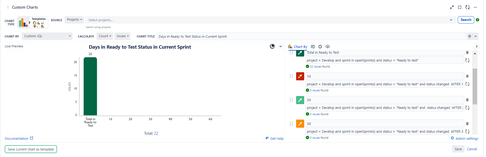Click the minimize gadget arrows icon

point(452,7)
